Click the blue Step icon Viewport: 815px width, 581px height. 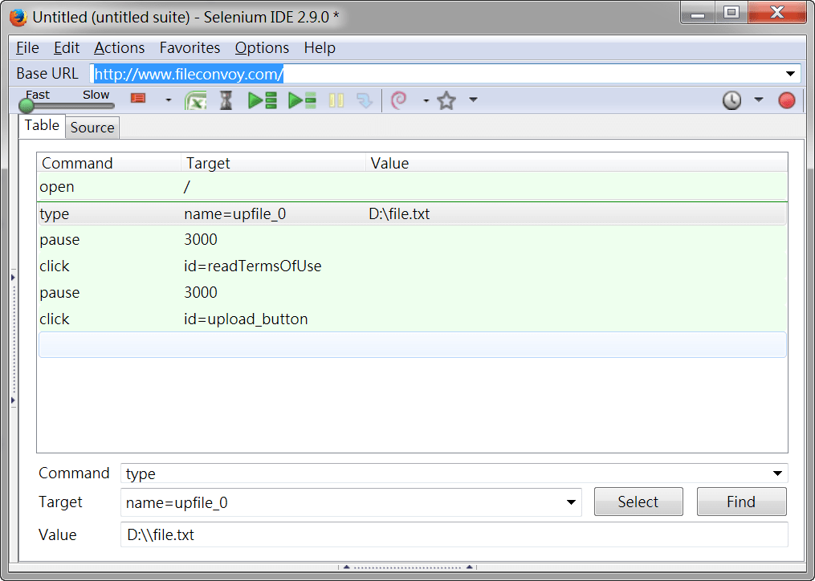point(365,100)
